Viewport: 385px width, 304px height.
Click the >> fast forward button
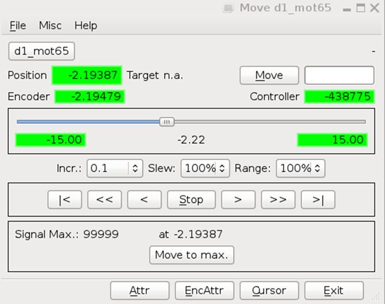(278, 200)
